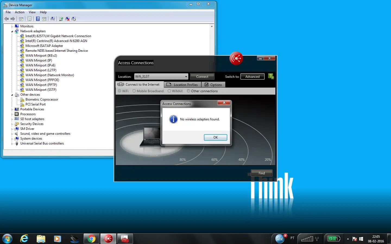Click the blue Help icon in Device Manager toolbar
Viewport: 391px width, 244px height.
click(x=38, y=19)
